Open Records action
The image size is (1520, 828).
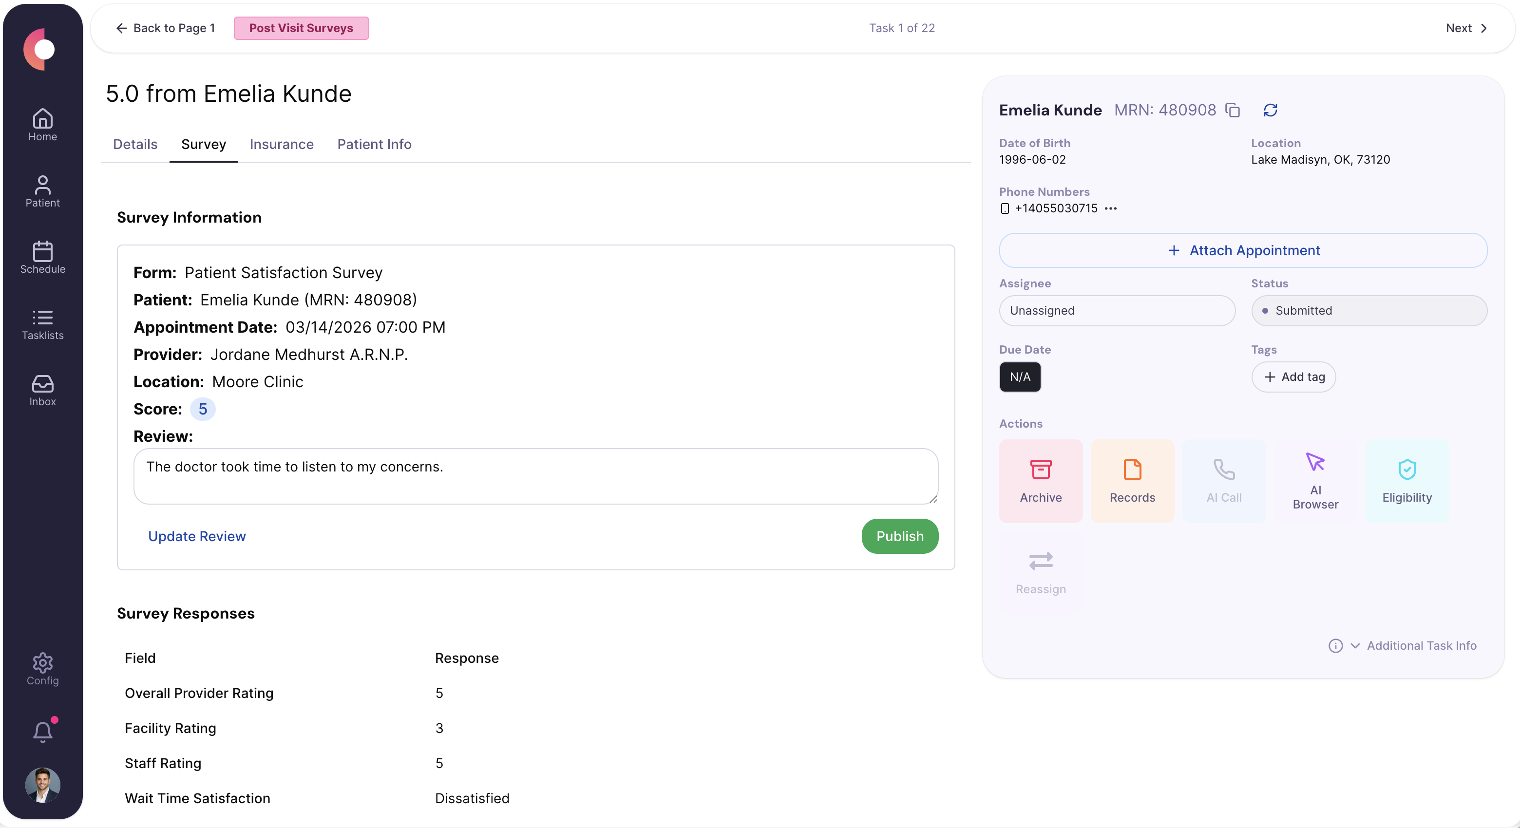click(x=1132, y=481)
